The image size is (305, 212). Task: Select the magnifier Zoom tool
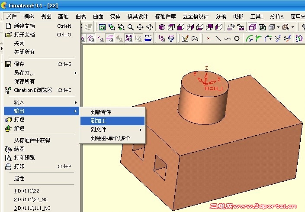tap(131, 27)
